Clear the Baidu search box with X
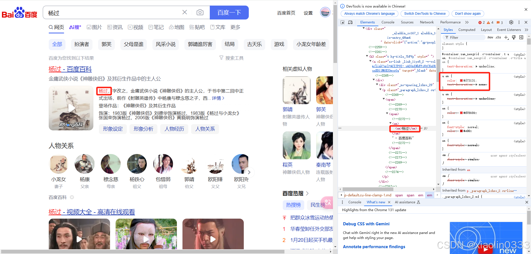This screenshot has width=531, height=254. (184, 12)
